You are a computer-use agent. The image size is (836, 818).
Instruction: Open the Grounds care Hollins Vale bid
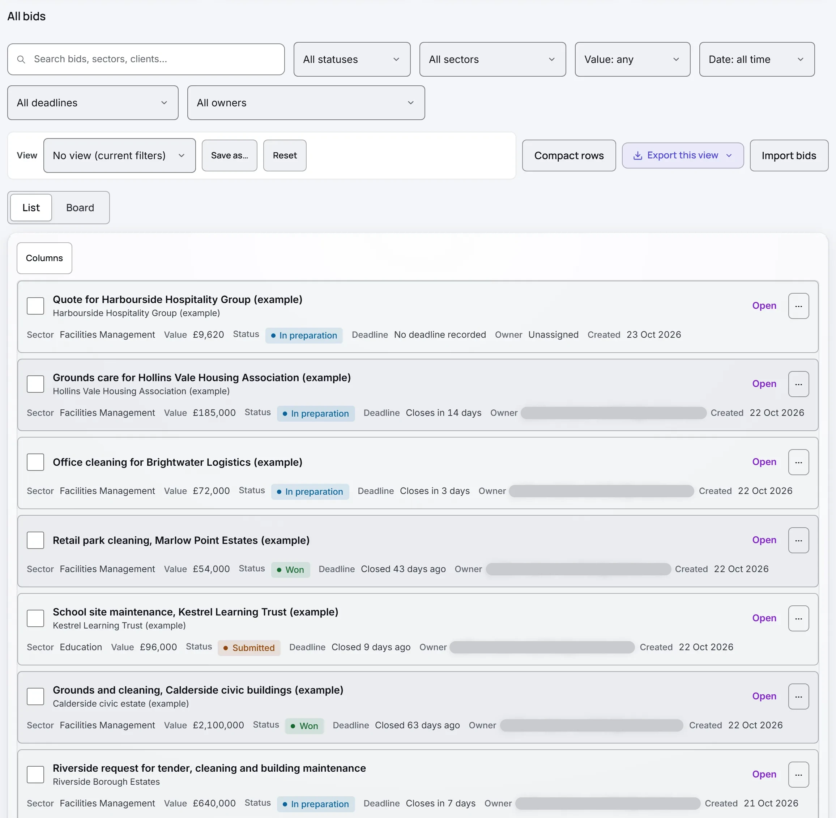pyautogui.click(x=764, y=384)
